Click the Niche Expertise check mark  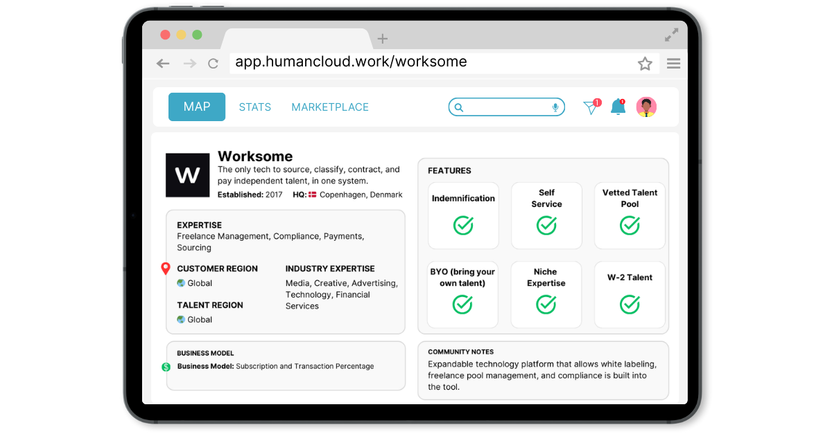546,304
